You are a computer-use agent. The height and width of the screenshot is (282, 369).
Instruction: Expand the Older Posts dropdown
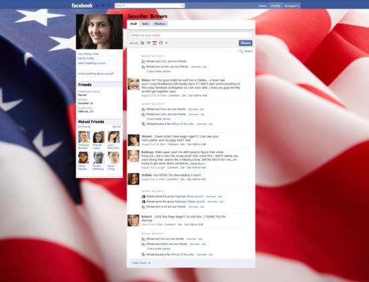(x=141, y=263)
